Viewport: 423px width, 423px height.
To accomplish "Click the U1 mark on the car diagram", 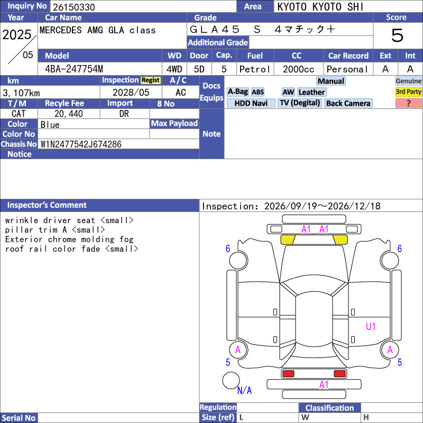I will (x=371, y=326).
